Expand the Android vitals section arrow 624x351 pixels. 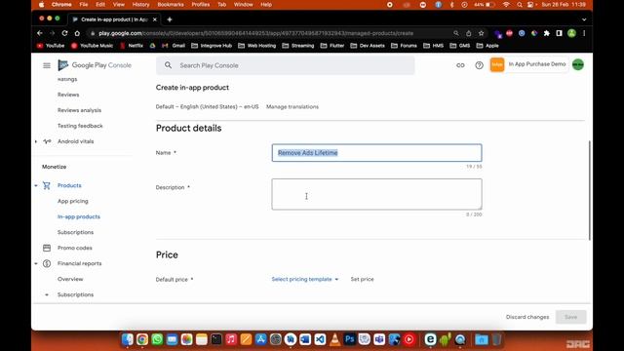36,141
